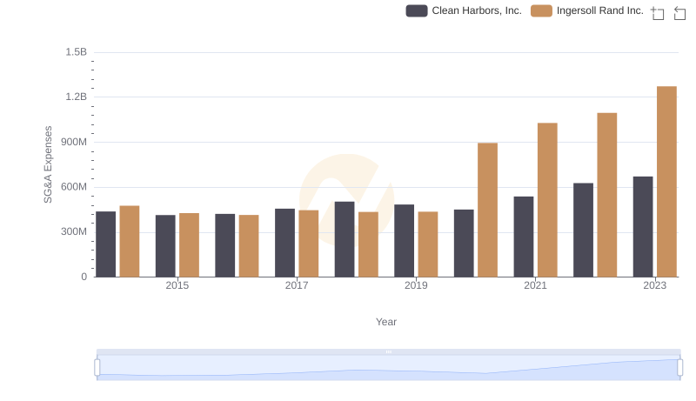
Task: Click the Clean Harbors bar for 2022
Action: tap(583, 231)
